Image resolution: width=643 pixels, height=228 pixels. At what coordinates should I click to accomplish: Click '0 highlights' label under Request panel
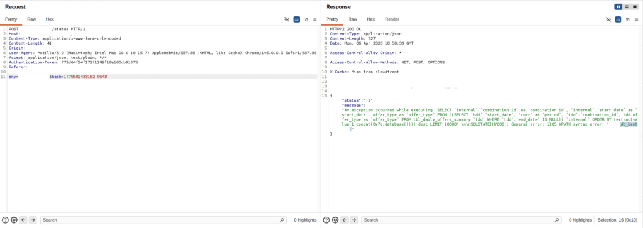coord(305,220)
